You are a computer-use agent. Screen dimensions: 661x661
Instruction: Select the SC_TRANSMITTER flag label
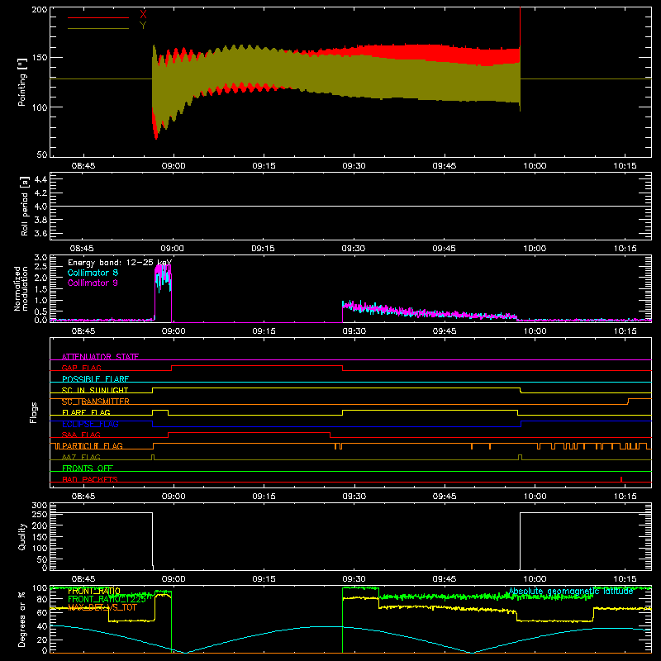coord(96,402)
